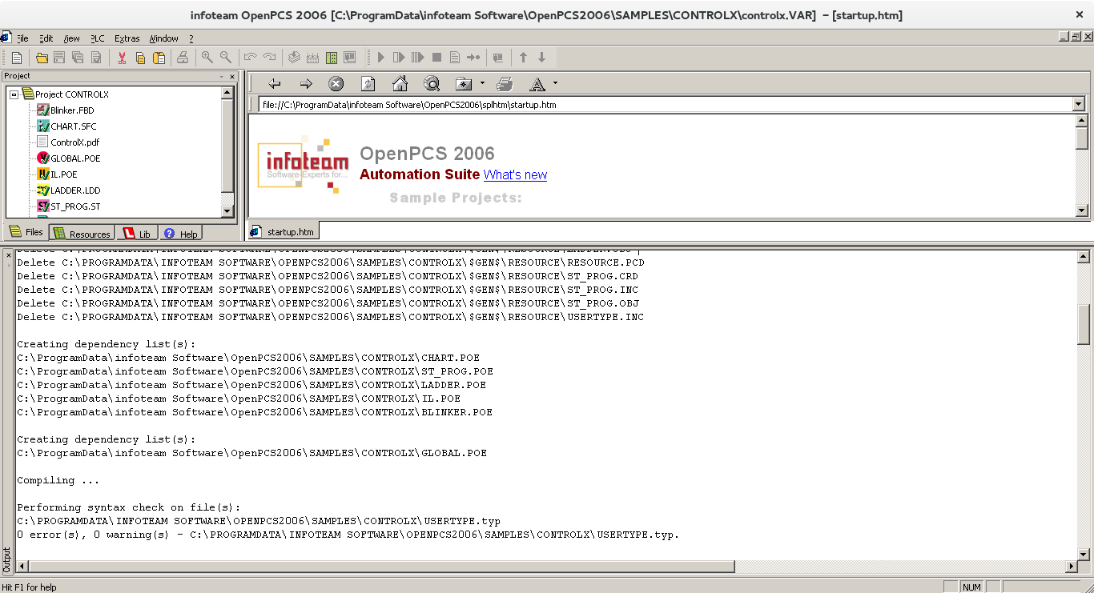Select ST_PROG.ST in the project tree
This screenshot has height=593, width=1094.
point(75,206)
